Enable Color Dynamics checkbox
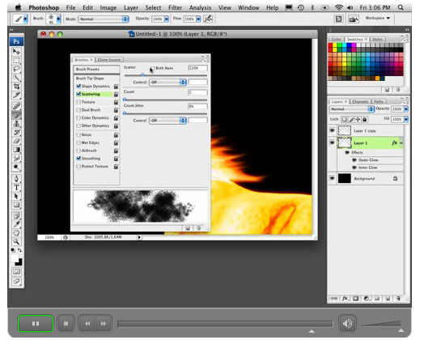The width and height of the screenshot is (424, 340). [78, 117]
